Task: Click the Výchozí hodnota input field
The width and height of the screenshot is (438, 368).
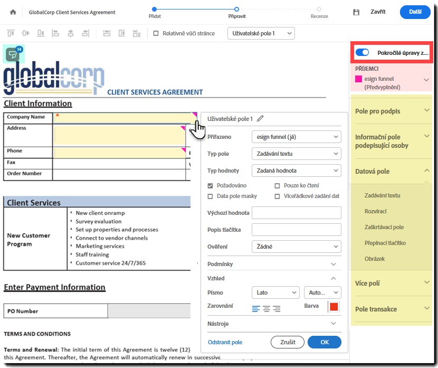Action: [297, 213]
